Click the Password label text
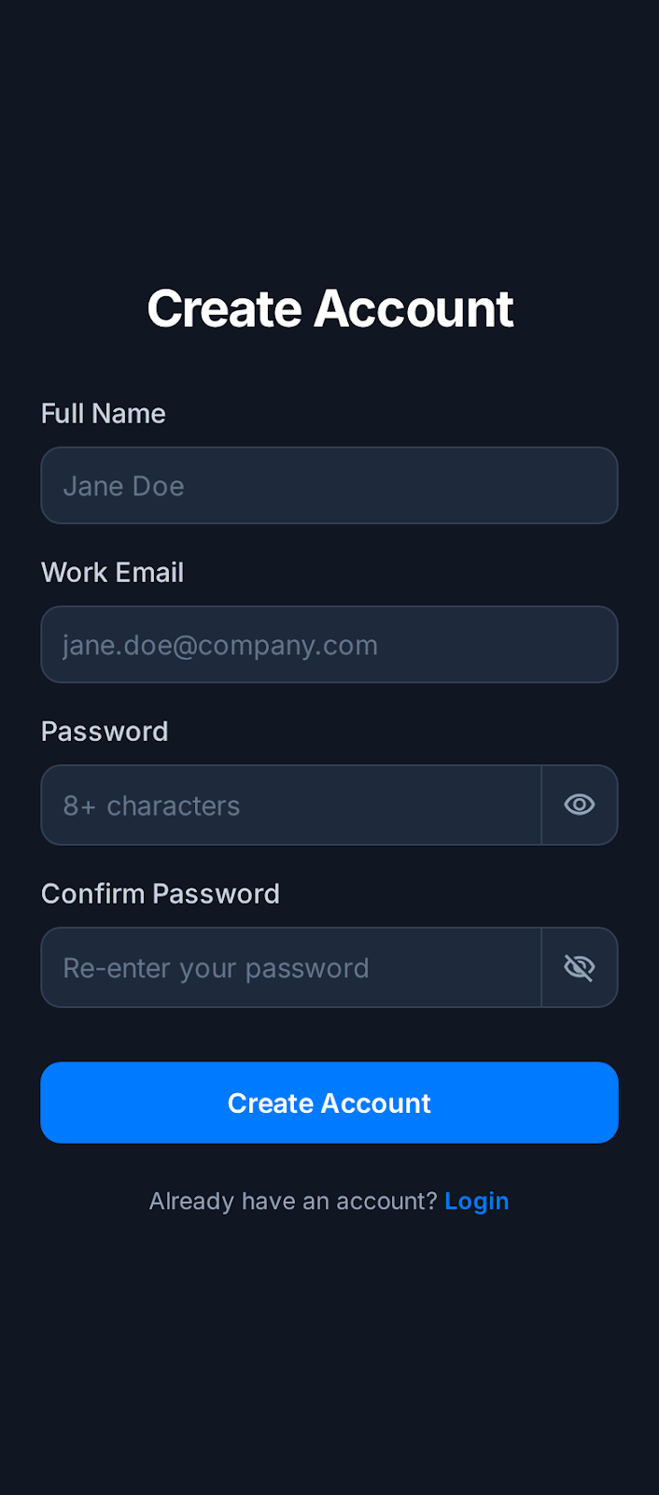The width and height of the screenshot is (659, 1495). (x=105, y=731)
